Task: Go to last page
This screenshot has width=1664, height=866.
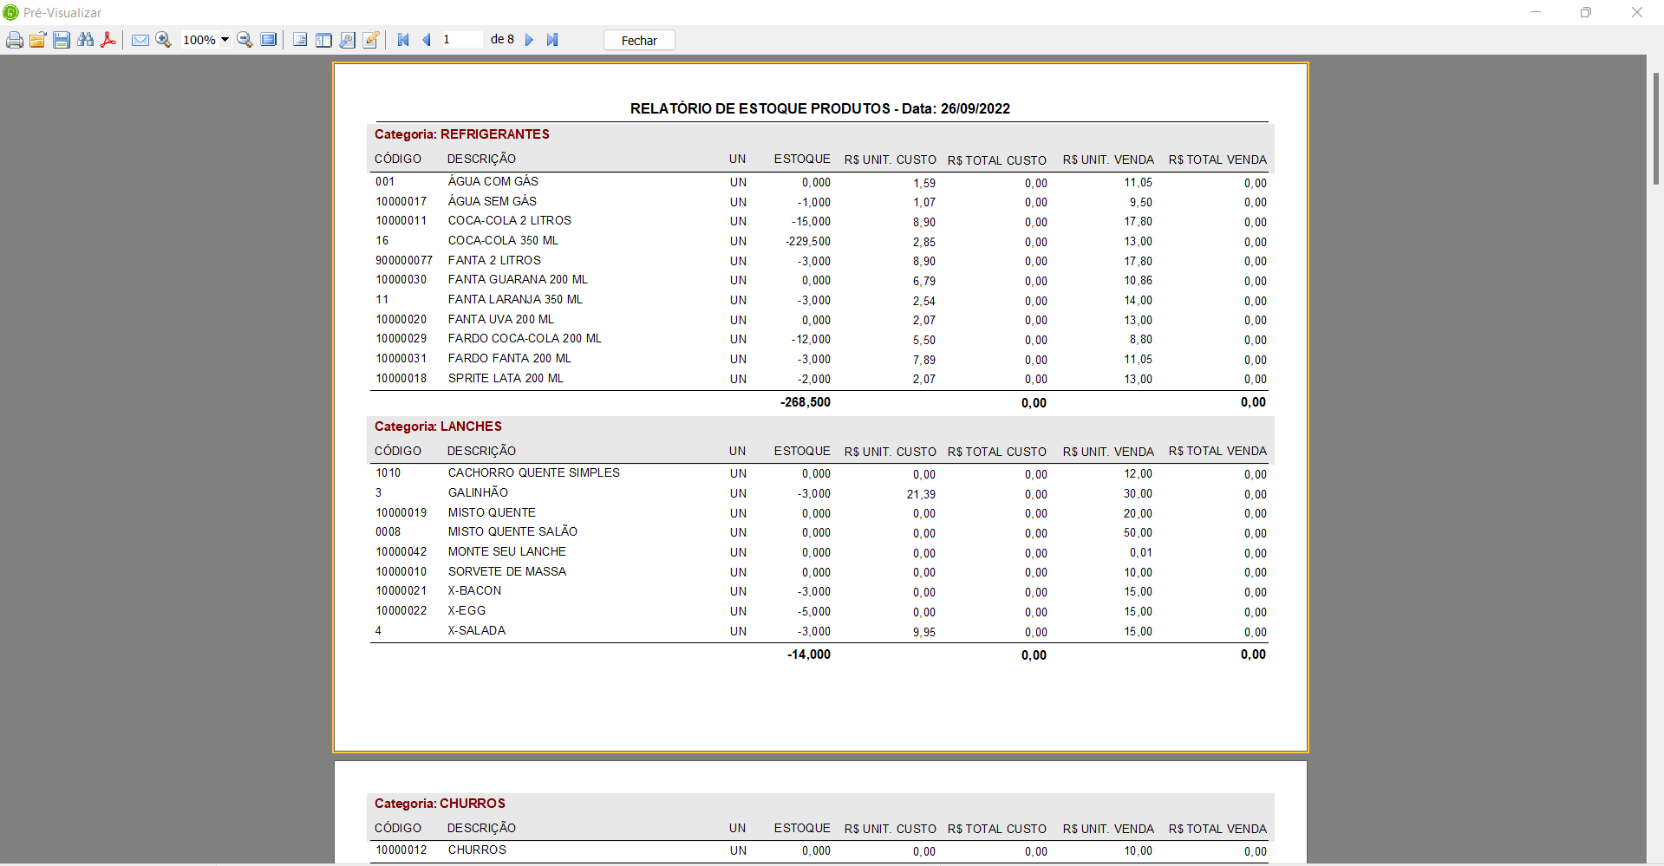Action: pos(552,40)
